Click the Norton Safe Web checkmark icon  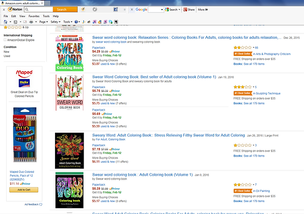(83, 9)
